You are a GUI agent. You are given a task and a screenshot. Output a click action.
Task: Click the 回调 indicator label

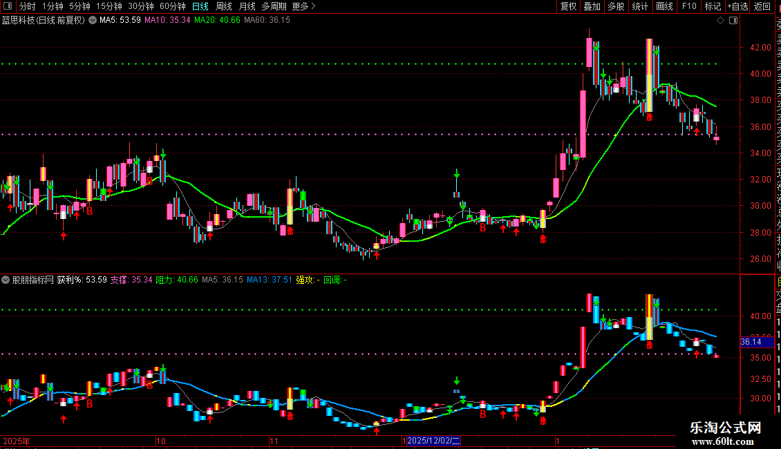click(335, 280)
